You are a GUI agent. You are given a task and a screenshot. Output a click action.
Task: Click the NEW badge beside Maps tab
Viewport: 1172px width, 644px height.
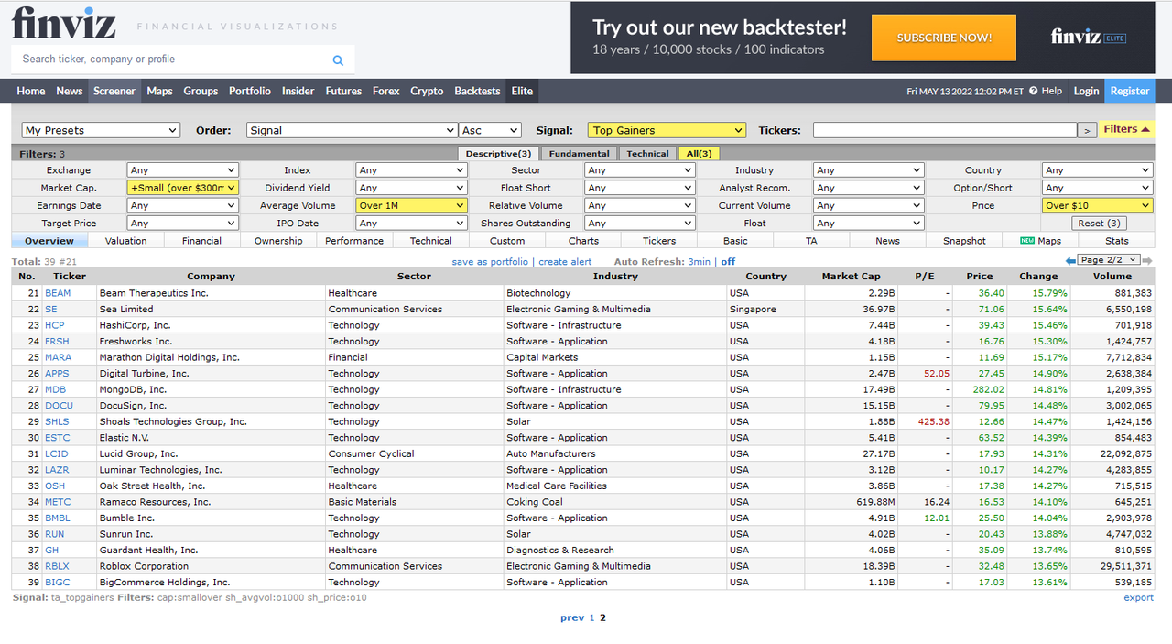[x=1026, y=241]
